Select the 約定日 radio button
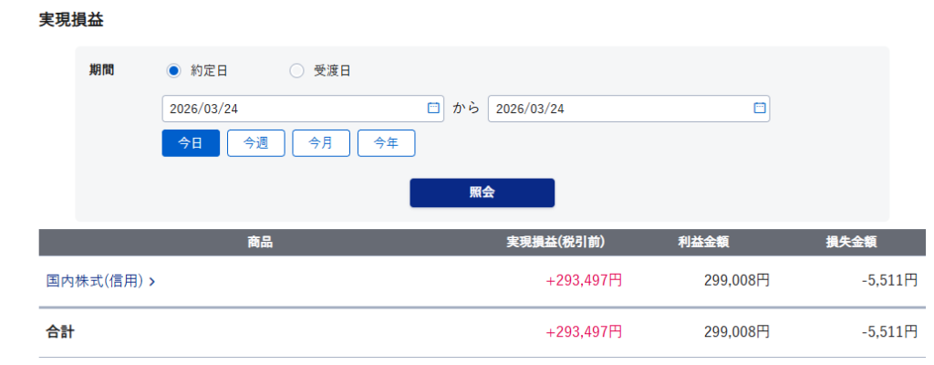Viewport: 934px width, 365px height. [173, 70]
